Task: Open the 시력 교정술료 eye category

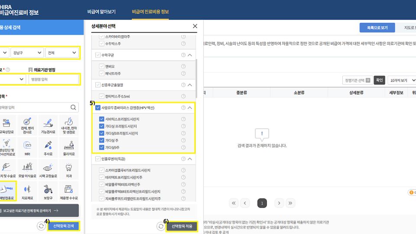Action: (48, 169)
